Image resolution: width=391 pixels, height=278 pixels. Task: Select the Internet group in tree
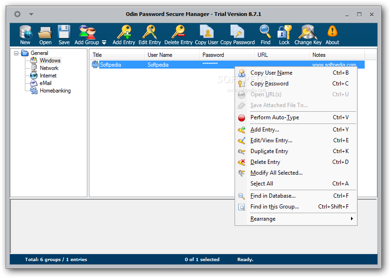(x=48, y=76)
